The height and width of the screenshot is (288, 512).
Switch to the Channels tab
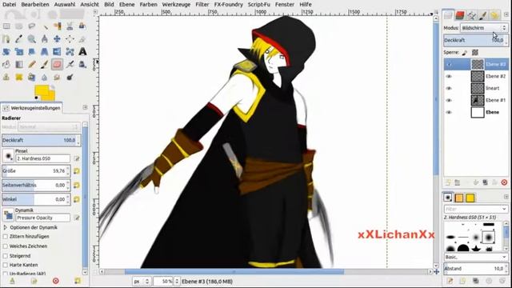460,15
